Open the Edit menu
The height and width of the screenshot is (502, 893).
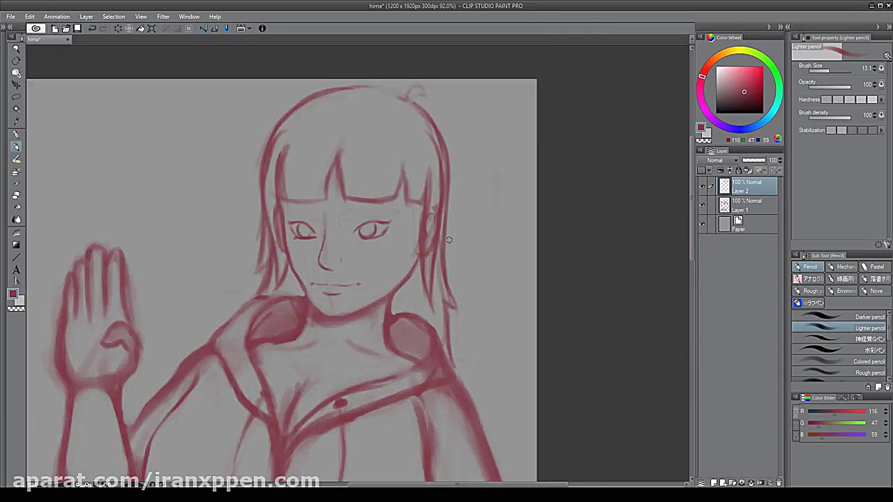coord(30,17)
